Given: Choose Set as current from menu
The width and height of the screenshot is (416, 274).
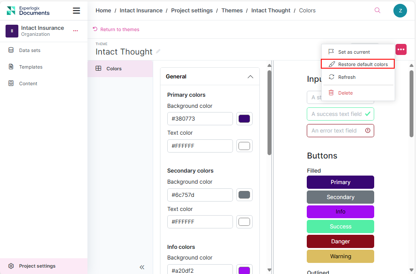Looking at the screenshot, I should click(354, 52).
